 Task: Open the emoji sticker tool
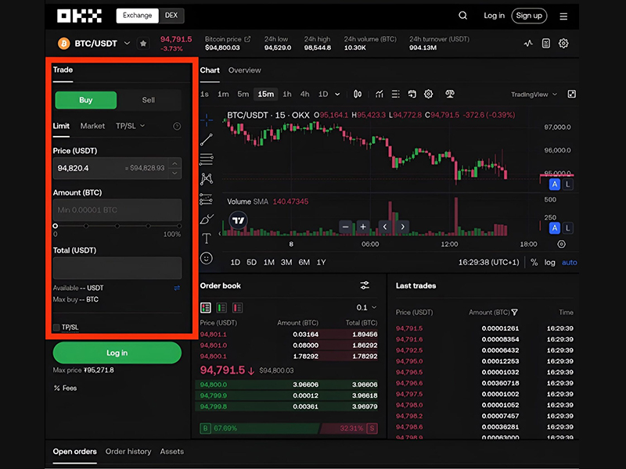tap(207, 259)
